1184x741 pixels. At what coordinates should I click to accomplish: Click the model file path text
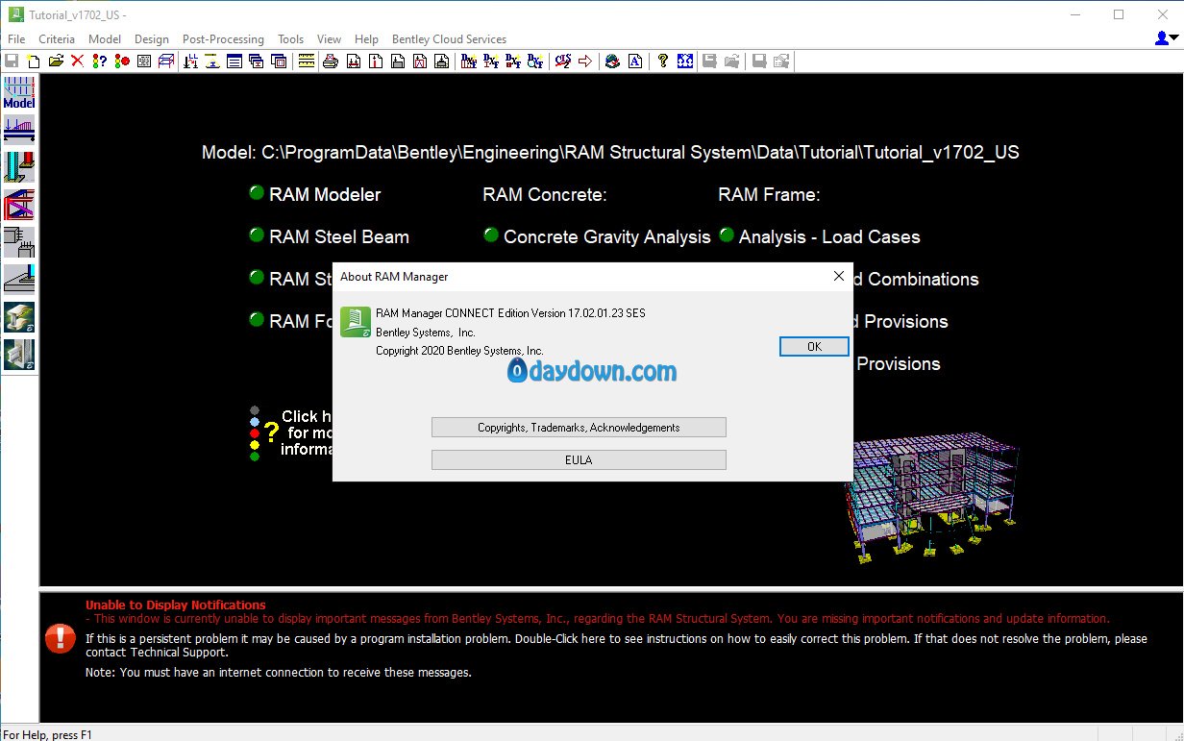coord(610,153)
